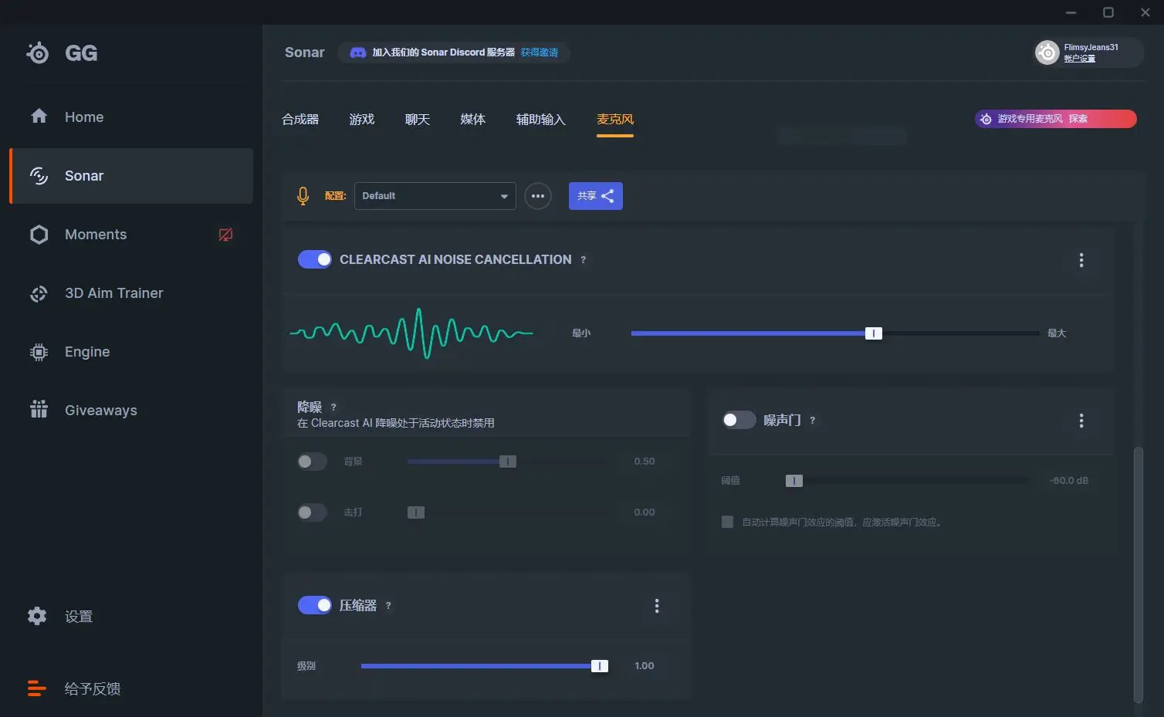Open the Engine section
This screenshot has width=1164, height=717.
coord(86,351)
